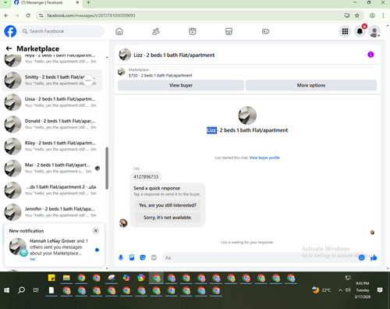The height and width of the screenshot is (309, 390).
Task: Open Facebook home logo
Action: [x=10, y=31]
